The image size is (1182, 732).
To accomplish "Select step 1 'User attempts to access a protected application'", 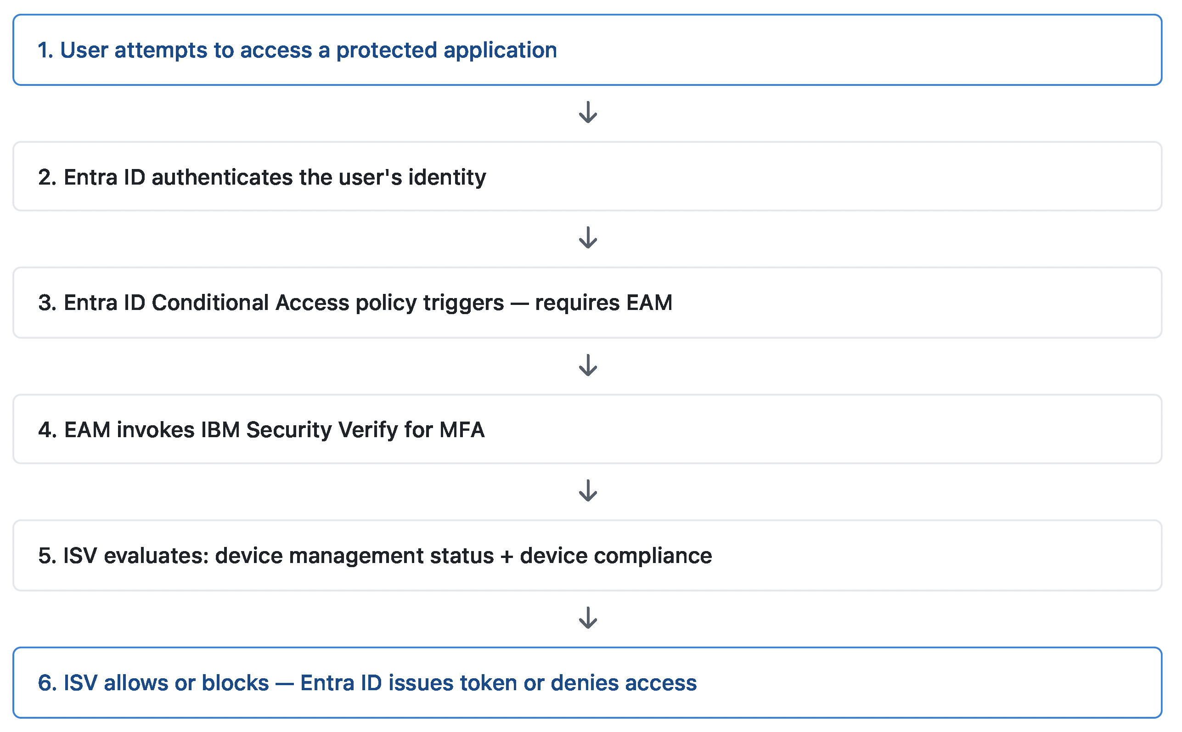I will (587, 50).
